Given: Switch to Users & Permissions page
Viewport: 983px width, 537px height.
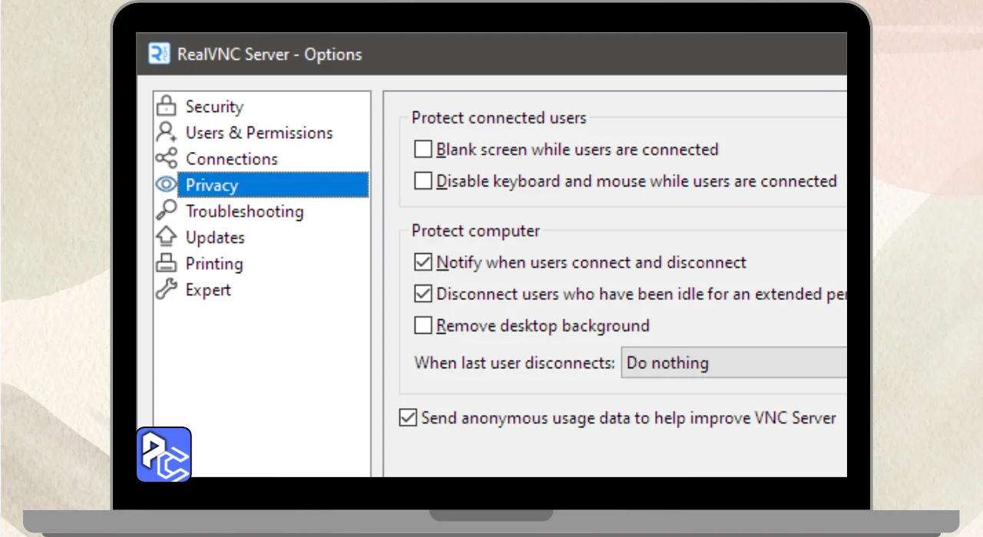Looking at the screenshot, I should [259, 133].
